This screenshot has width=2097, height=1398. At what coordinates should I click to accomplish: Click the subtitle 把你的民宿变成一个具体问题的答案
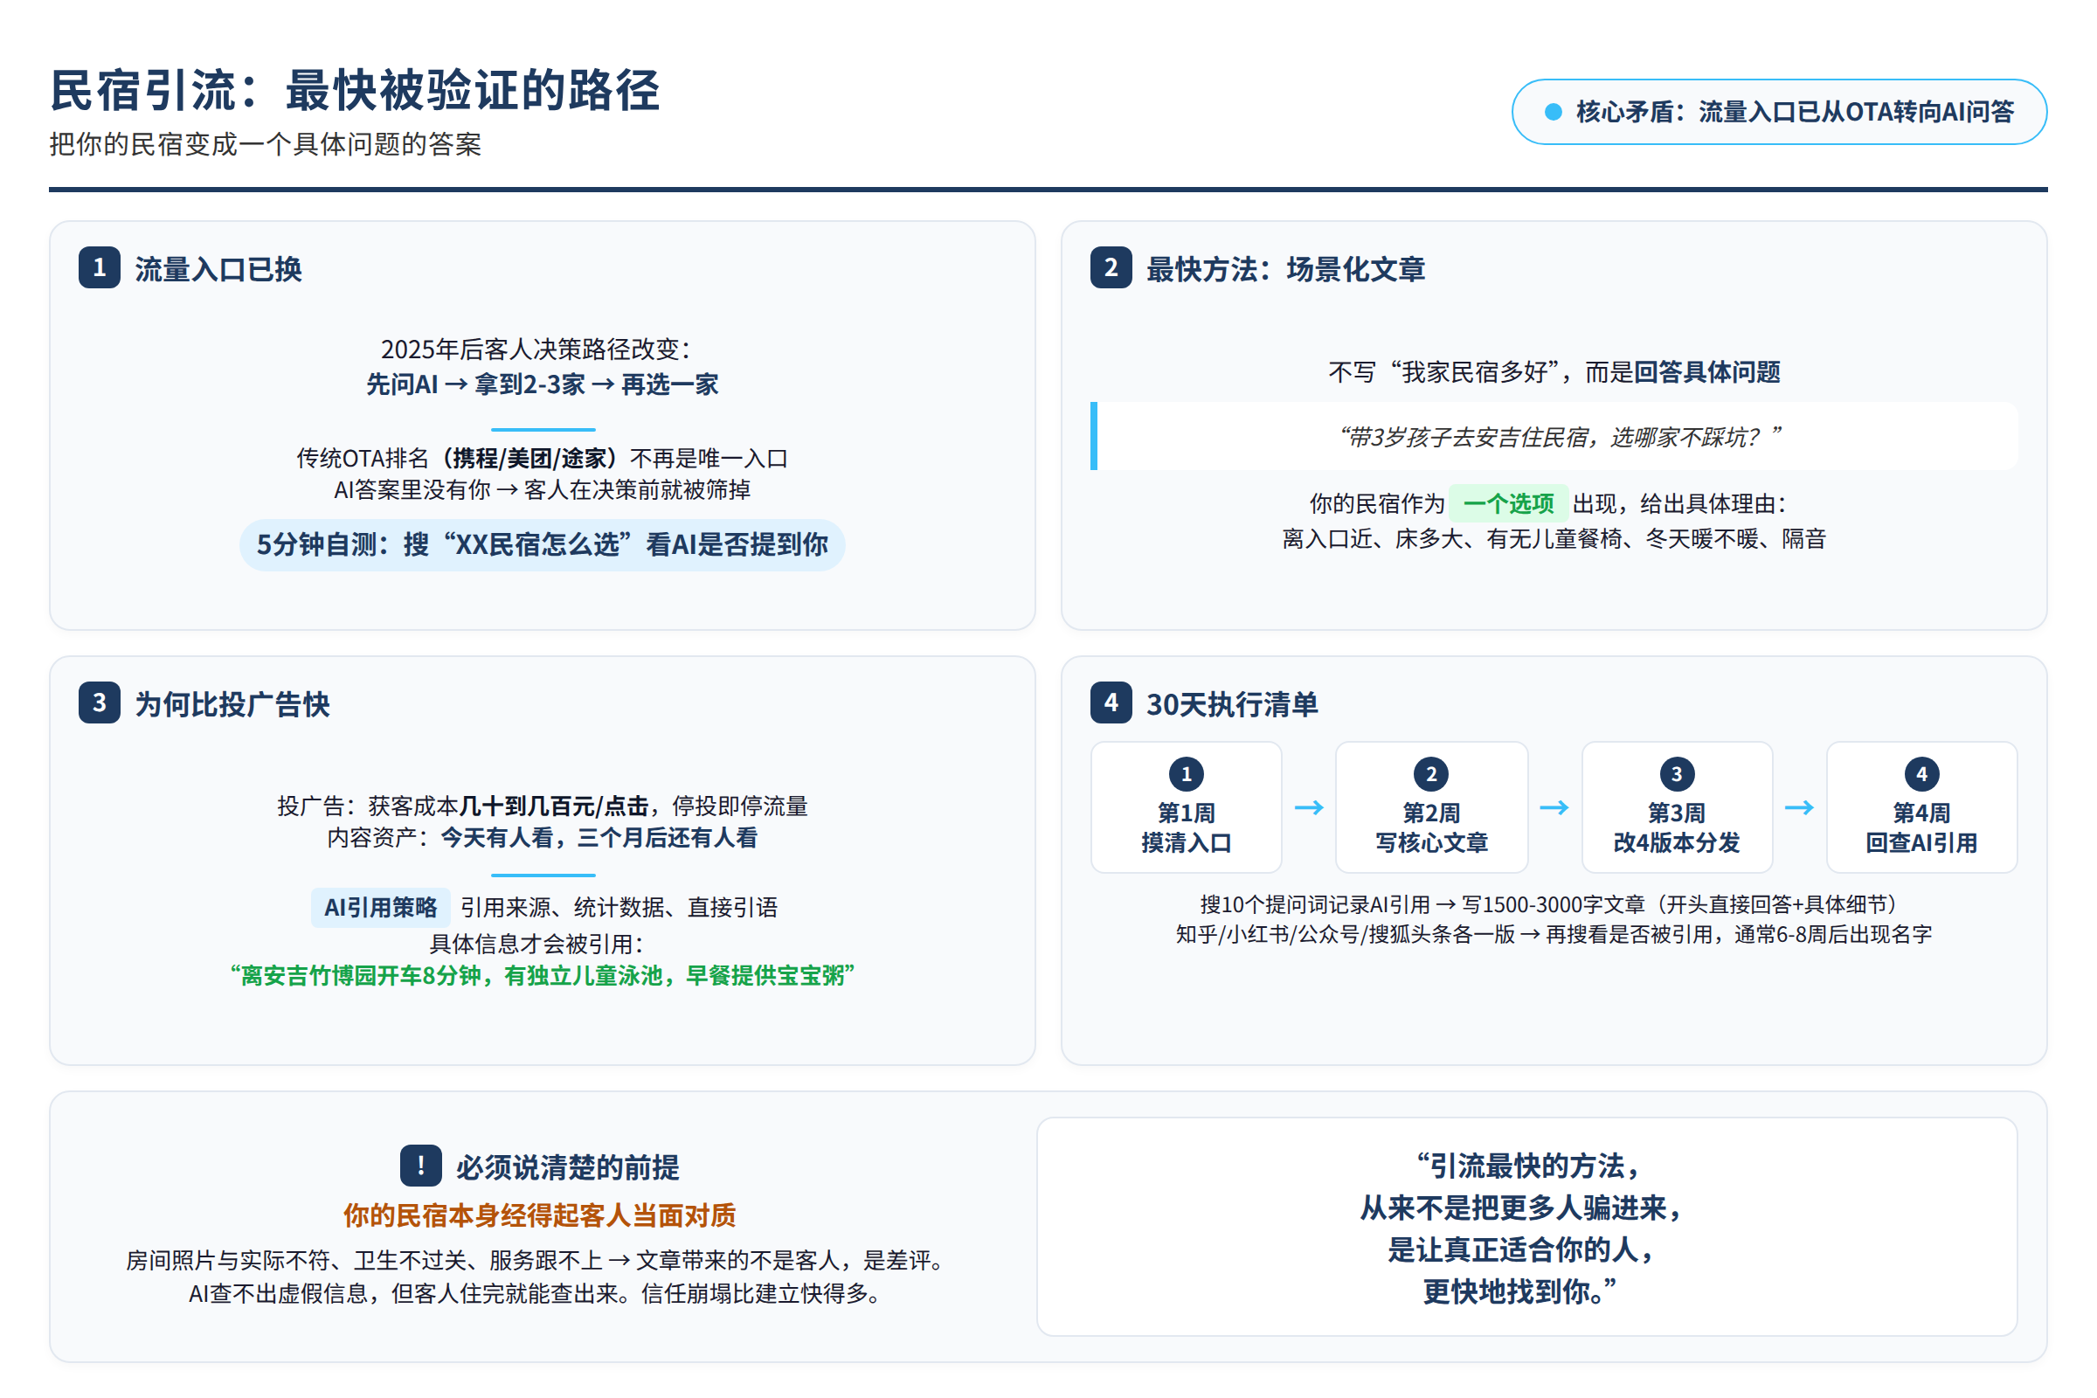tap(265, 143)
